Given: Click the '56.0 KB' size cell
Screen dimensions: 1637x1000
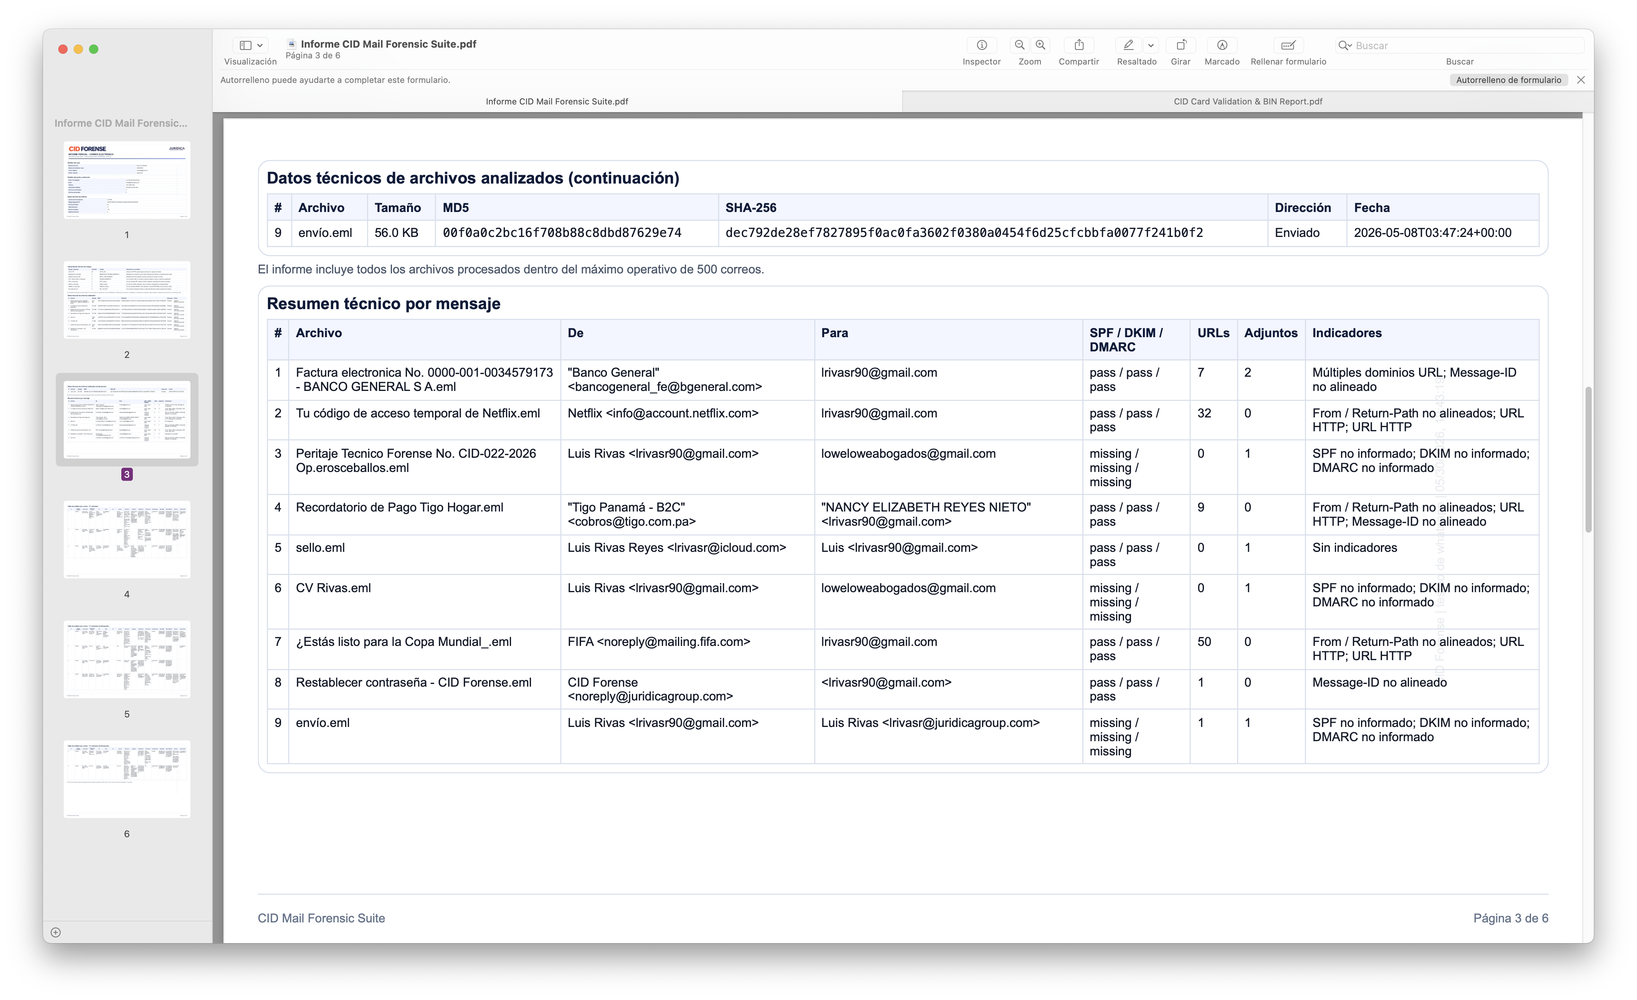Looking at the screenshot, I should click(396, 233).
